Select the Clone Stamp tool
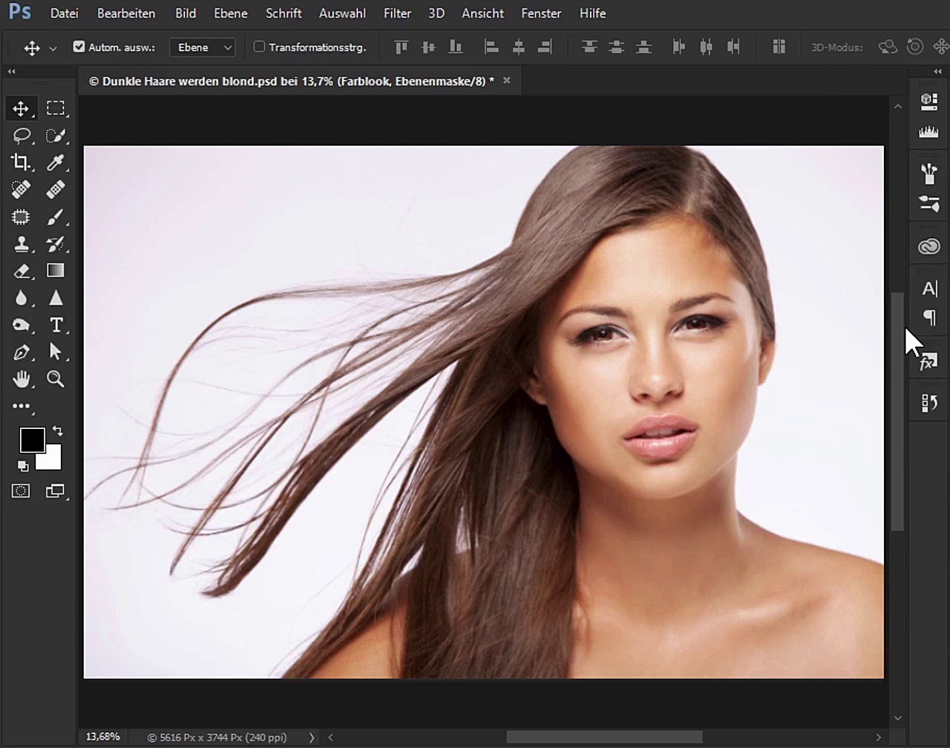The image size is (950, 748). click(x=21, y=244)
